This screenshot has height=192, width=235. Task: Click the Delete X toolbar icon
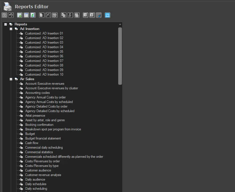click(x=48, y=15)
